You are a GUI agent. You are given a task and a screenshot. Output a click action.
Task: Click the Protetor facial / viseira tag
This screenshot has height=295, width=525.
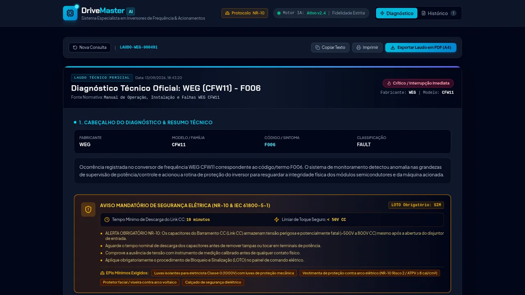(140, 282)
